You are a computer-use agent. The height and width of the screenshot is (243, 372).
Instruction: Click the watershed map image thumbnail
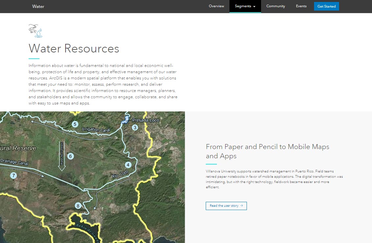92,177
